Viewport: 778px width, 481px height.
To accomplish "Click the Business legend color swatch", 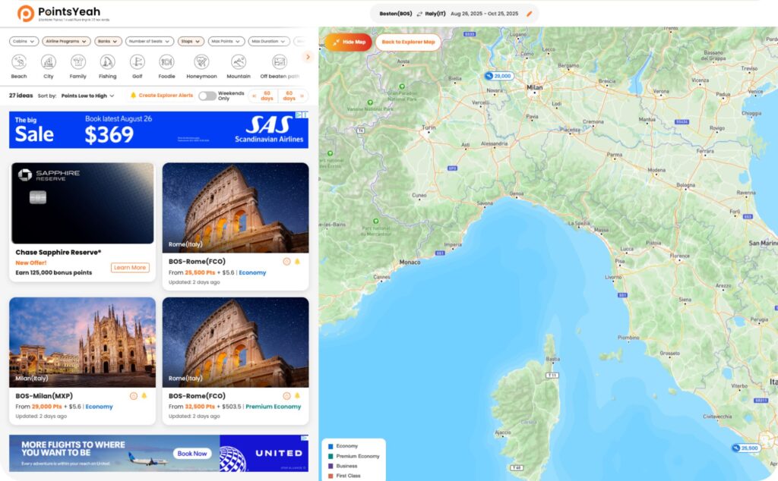I will tap(331, 466).
